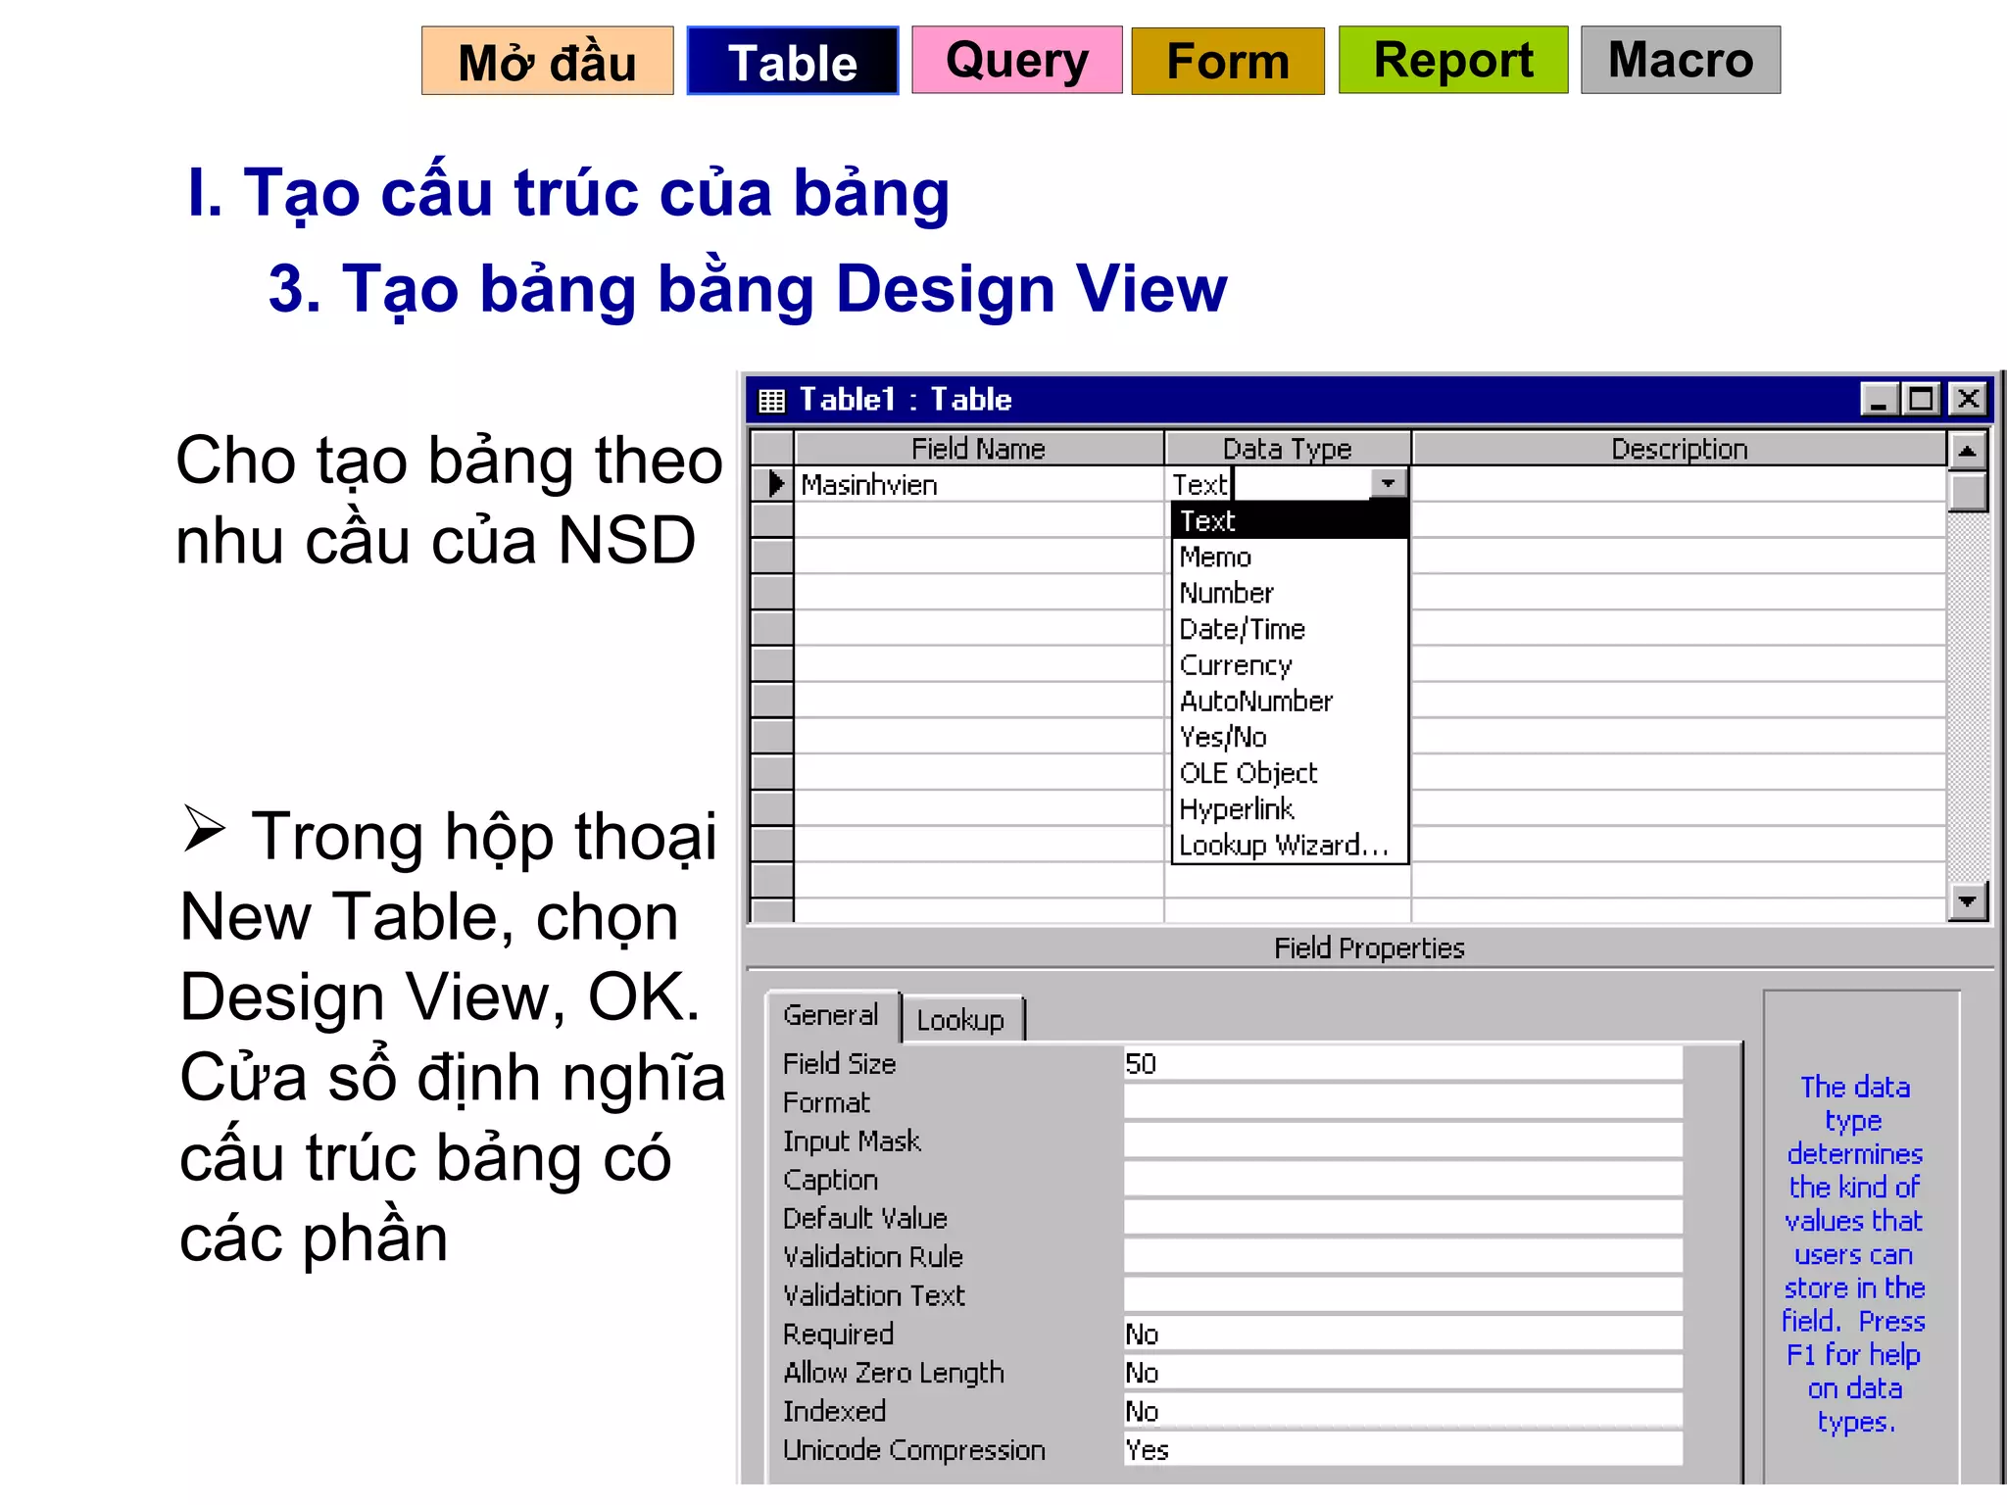
Task: Click the Input Mask property field
Action: (1402, 1141)
